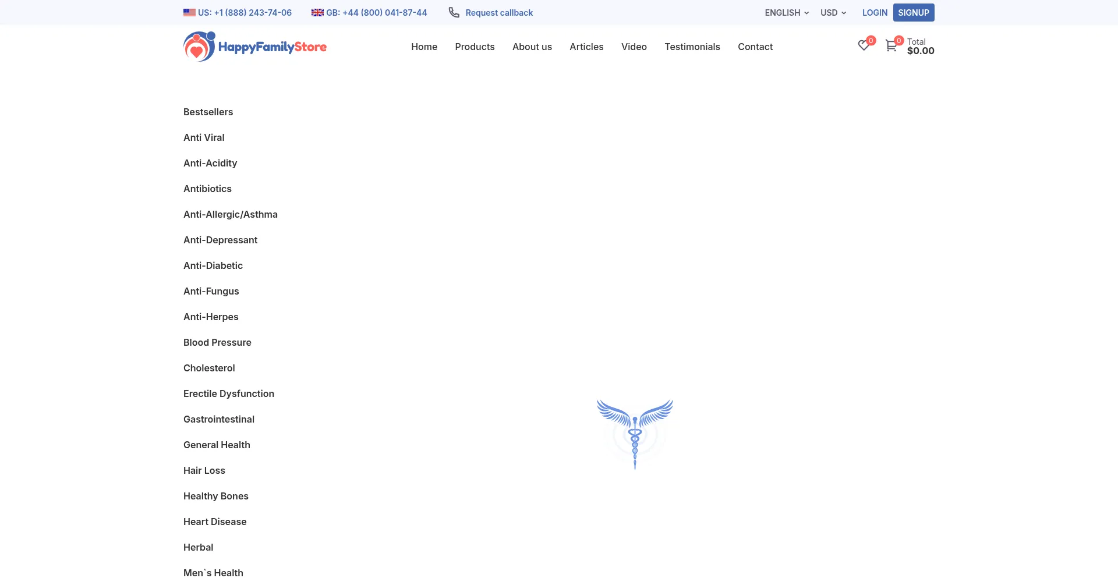Open the Products menu
The width and height of the screenshot is (1118, 578).
pyautogui.click(x=475, y=47)
